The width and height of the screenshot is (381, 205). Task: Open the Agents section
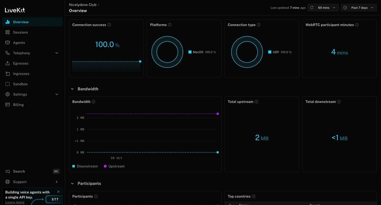[x=32, y=42]
